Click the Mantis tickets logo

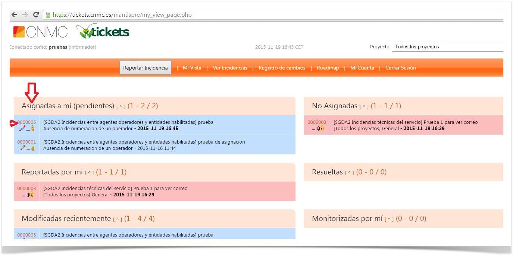pyautogui.click(x=103, y=32)
